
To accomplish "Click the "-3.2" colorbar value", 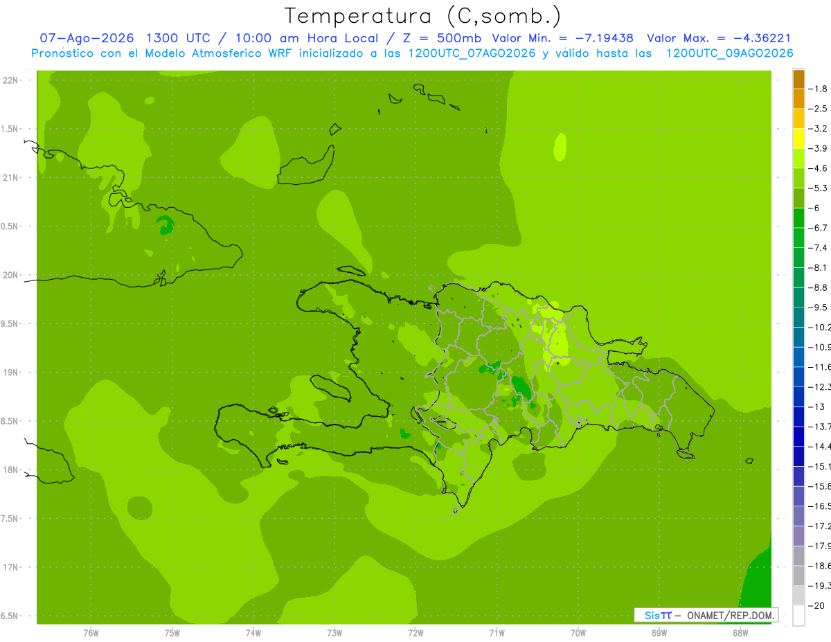I will tap(818, 129).
